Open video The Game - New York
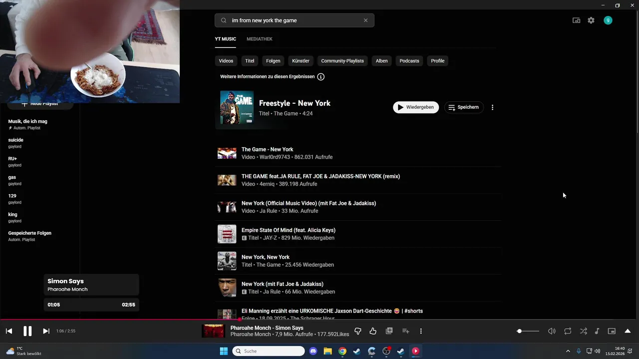The width and height of the screenshot is (639, 359). pyautogui.click(x=358, y=153)
